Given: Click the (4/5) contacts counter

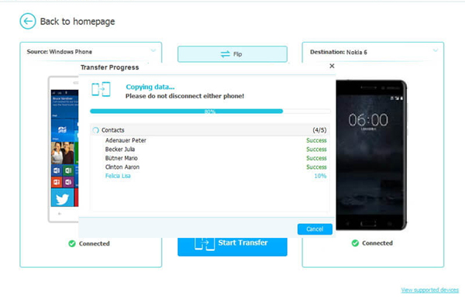Looking at the screenshot, I should (319, 130).
